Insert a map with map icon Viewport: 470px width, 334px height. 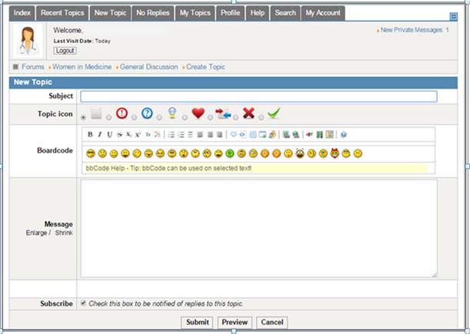[330, 135]
